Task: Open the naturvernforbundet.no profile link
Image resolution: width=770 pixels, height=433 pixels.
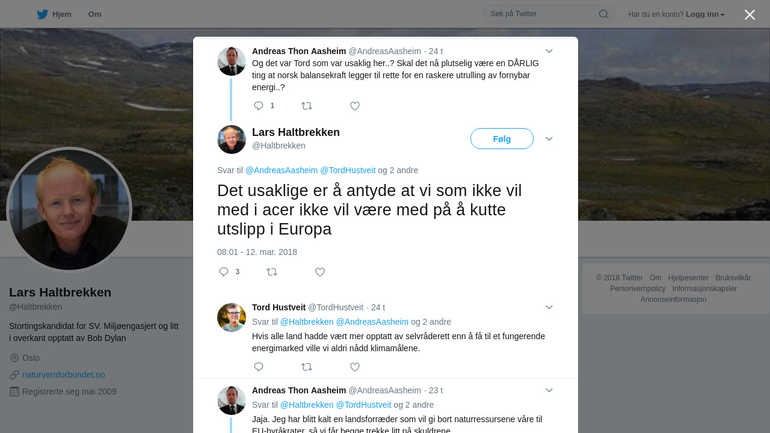Action: (64, 375)
